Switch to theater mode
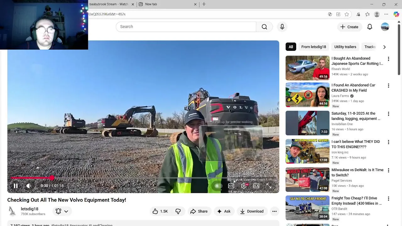This screenshot has height=226, width=402. tap(256, 186)
